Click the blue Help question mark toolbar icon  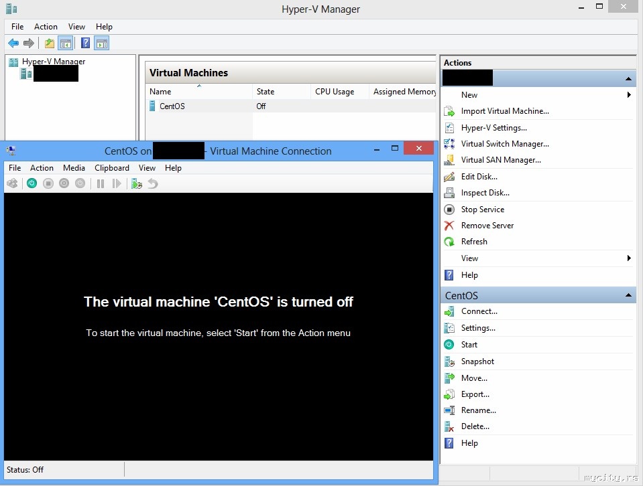tap(85, 43)
